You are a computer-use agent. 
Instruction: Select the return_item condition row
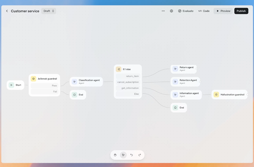pyautogui.click(x=128, y=76)
